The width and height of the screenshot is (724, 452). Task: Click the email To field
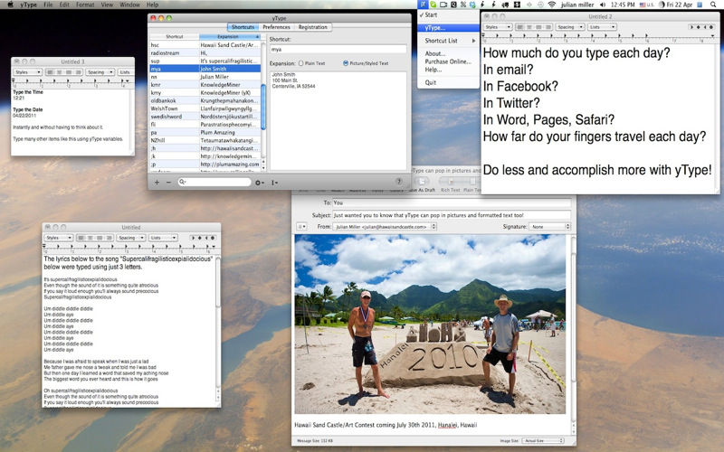pos(452,202)
